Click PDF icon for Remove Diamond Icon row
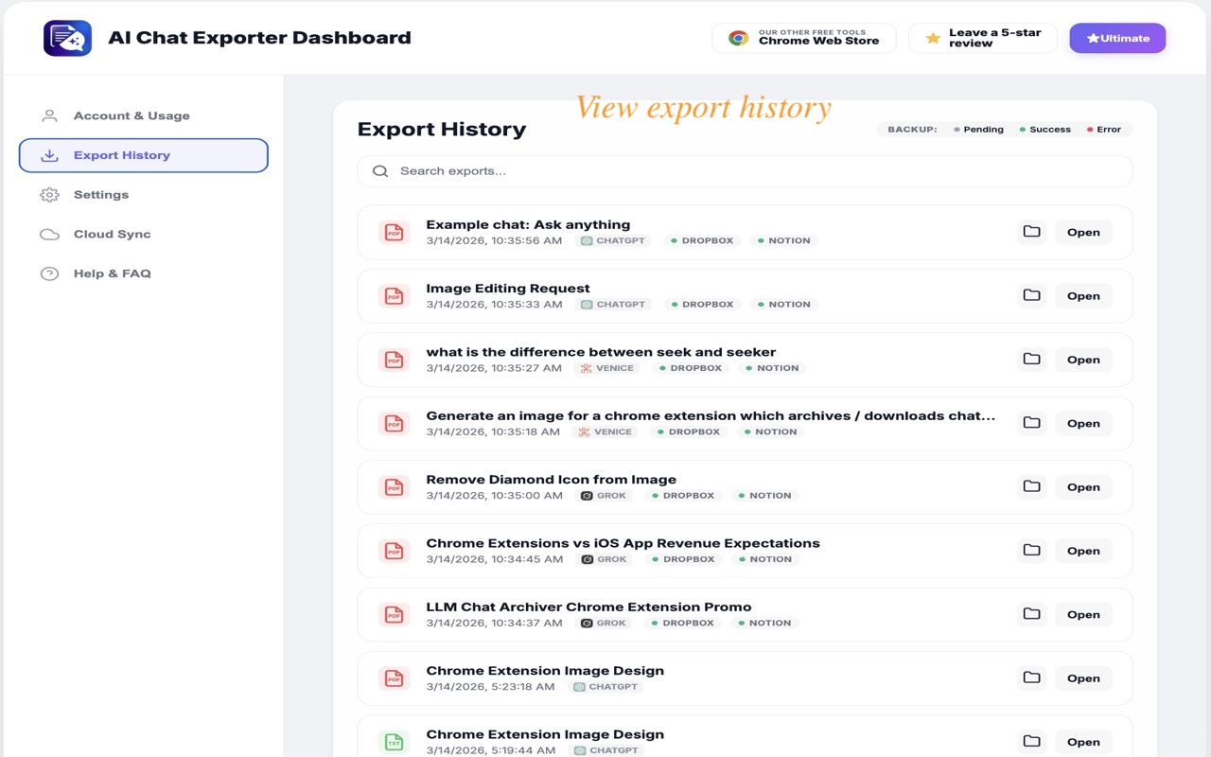Image resolution: width=1211 pixels, height=757 pixels. (394, 486)
